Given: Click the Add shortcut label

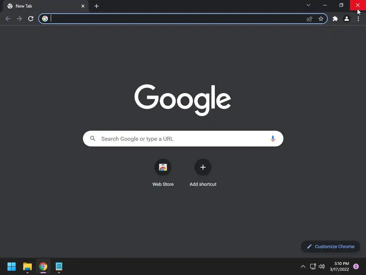Looking at the screenshot, I should click(203, 184).
